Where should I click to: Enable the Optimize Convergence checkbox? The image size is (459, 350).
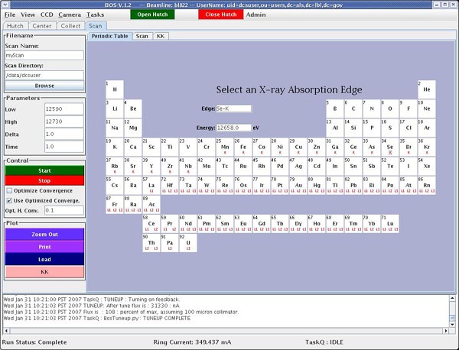click(x=8, y=190)
